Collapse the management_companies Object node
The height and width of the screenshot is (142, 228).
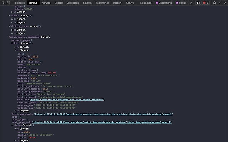click(9, 37)
